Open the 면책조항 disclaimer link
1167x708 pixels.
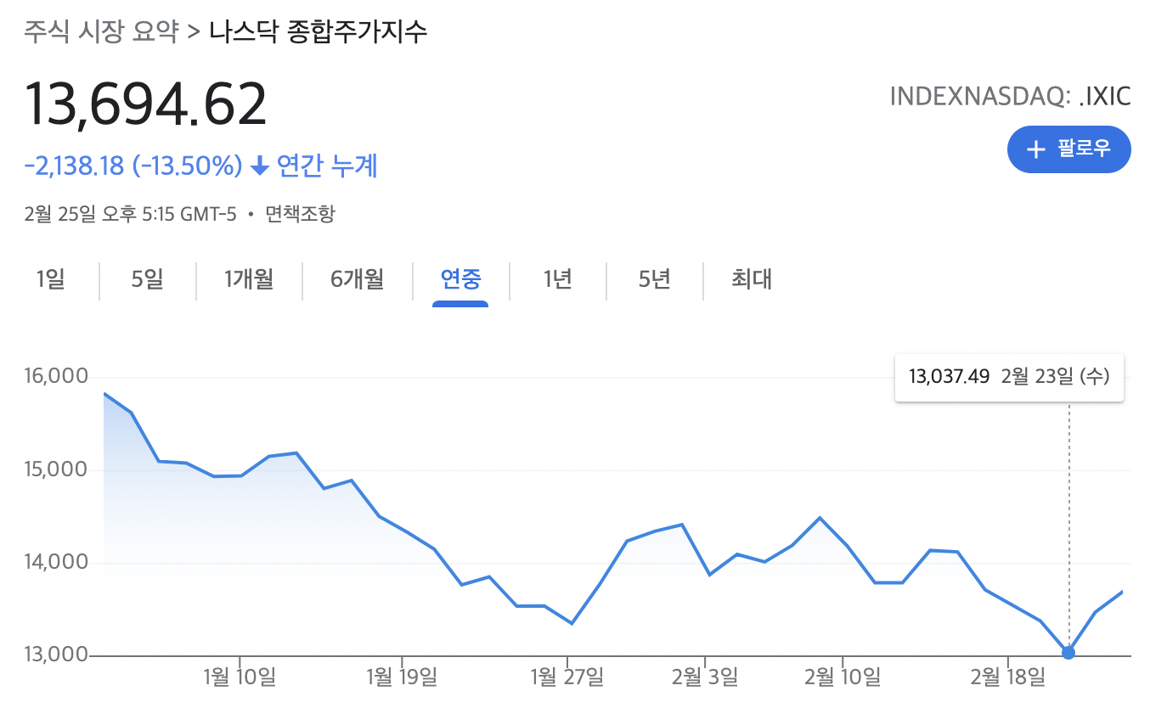(300, 214)
